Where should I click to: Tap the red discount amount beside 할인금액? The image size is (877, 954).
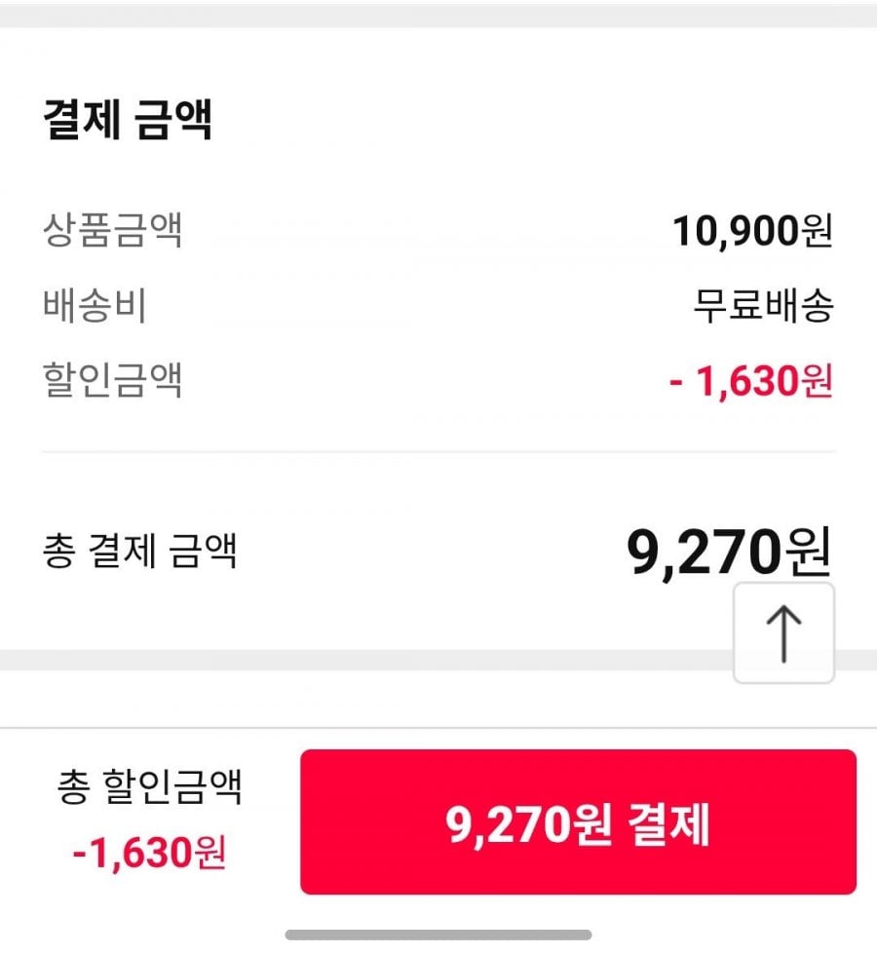[x=750, y=381]
